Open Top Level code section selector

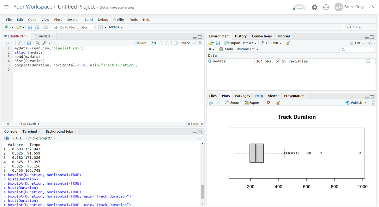pyautogui.click(x=29, y=124)
